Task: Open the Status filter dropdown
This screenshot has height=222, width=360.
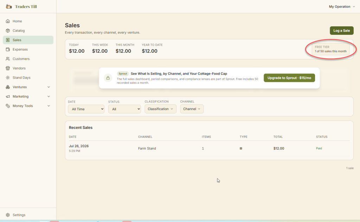Action: coord(124,109)
